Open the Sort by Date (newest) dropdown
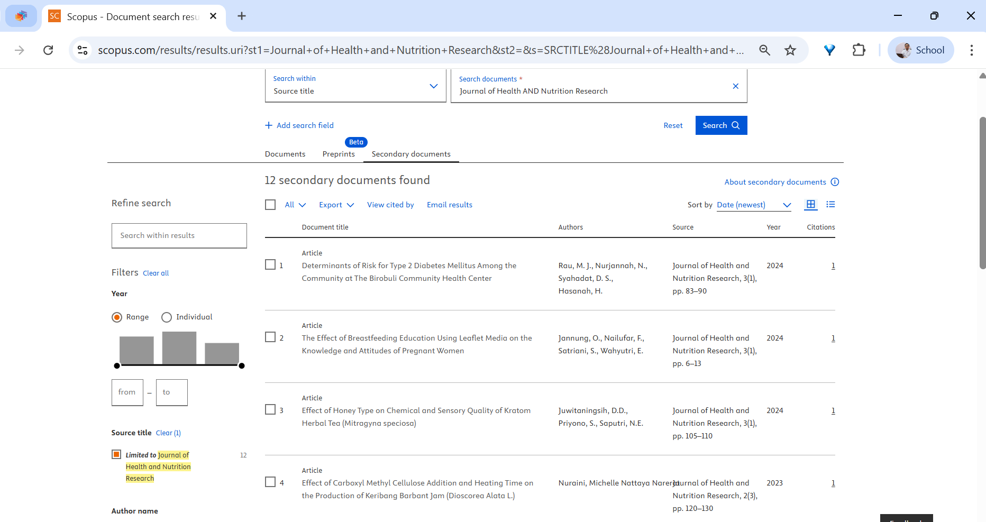 coord(754,205)
